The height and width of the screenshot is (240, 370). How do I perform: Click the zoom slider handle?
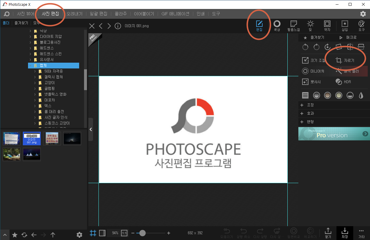[142, 233]
